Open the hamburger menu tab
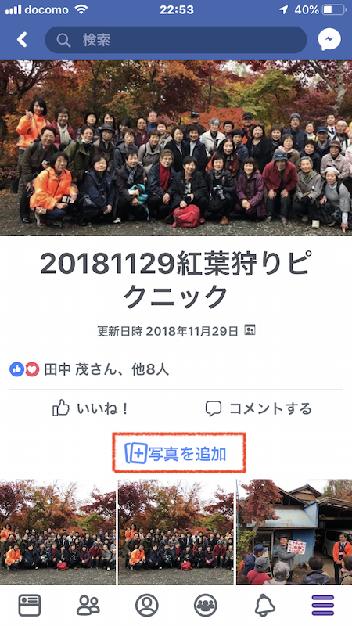The image size is (352, 626). coord(323,605)
